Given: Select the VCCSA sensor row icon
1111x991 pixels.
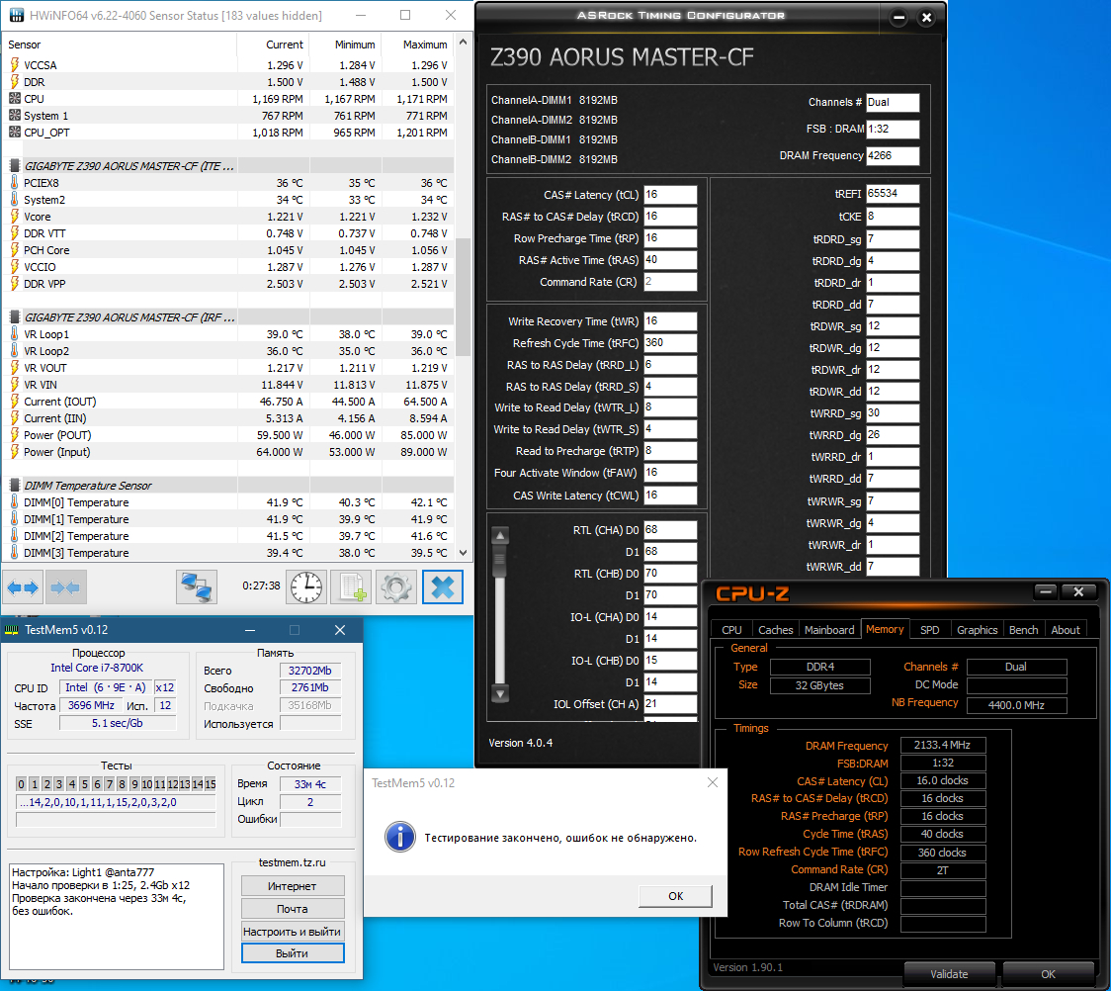Looking at the screenshot, I should pyautogui.click(x=14, y=65).
